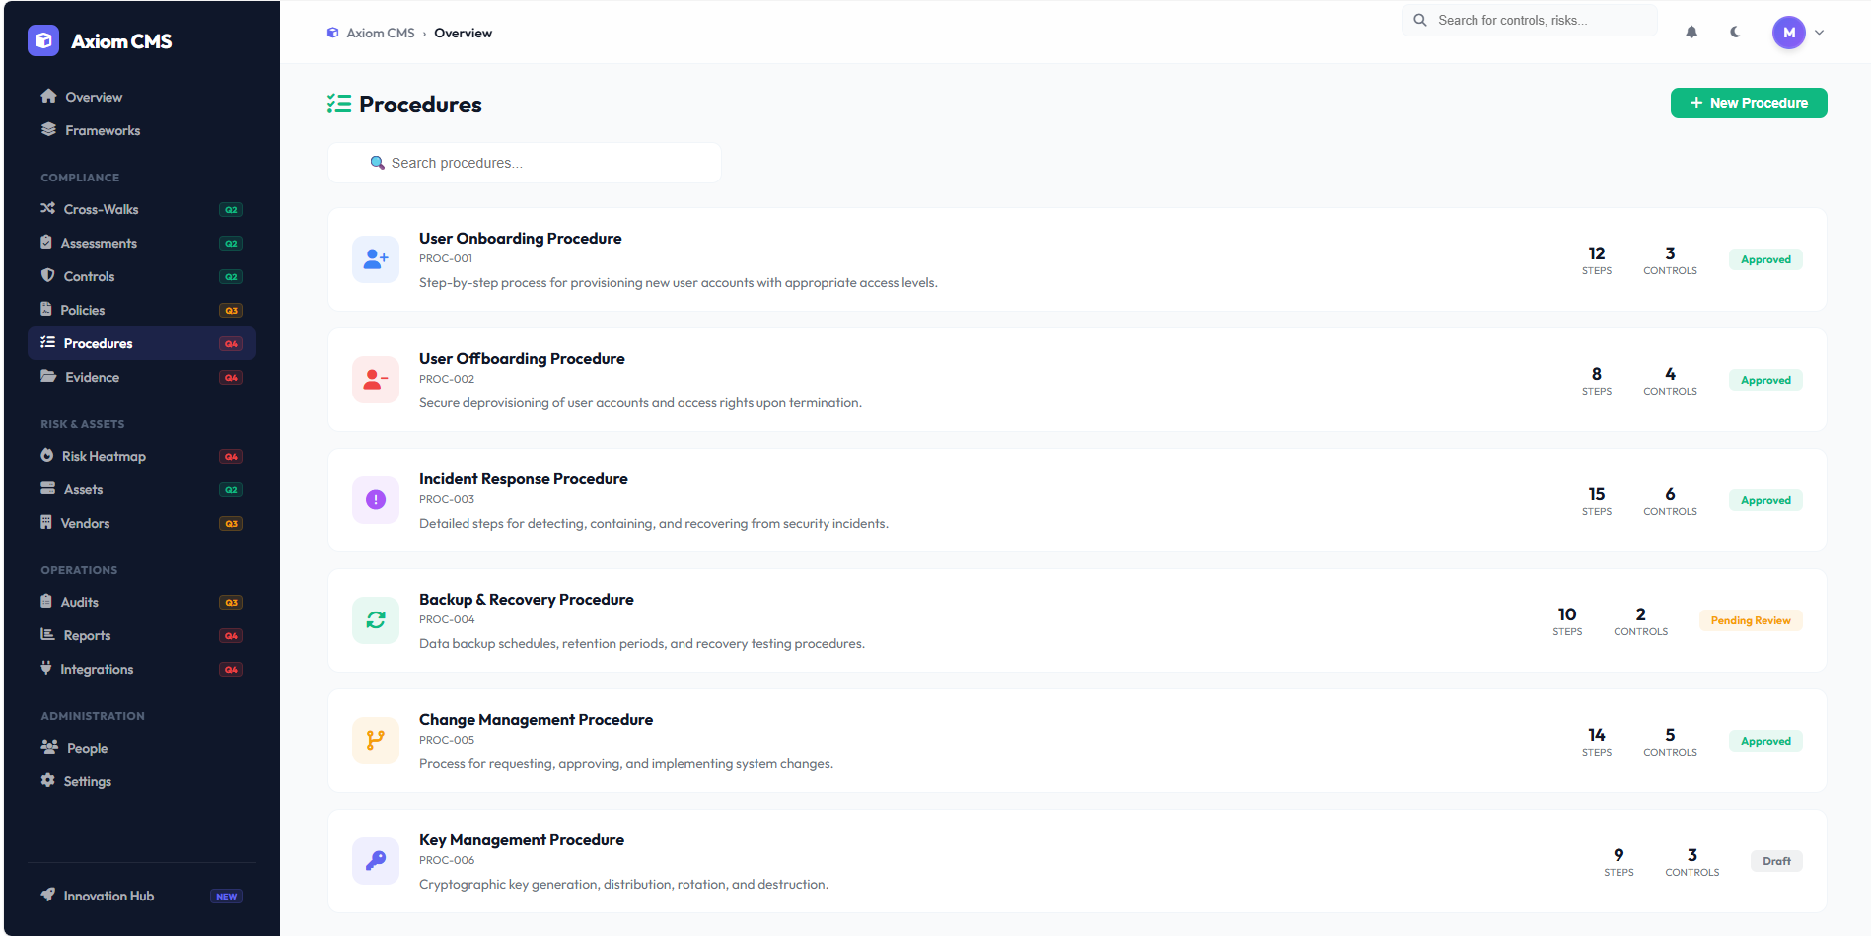Image resolution: width=1871 pixels, height=936 pixels.
Task: Click the notifications bell icon
Action: tap(1691, 33)
